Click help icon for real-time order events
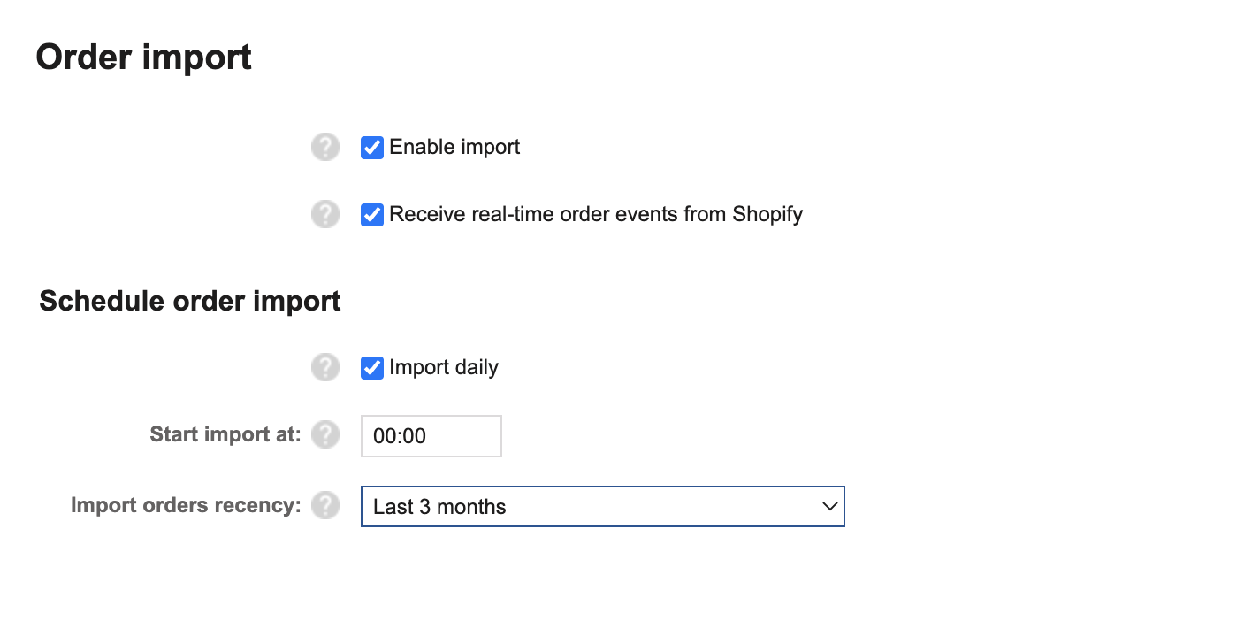 [x=325, y=214]
